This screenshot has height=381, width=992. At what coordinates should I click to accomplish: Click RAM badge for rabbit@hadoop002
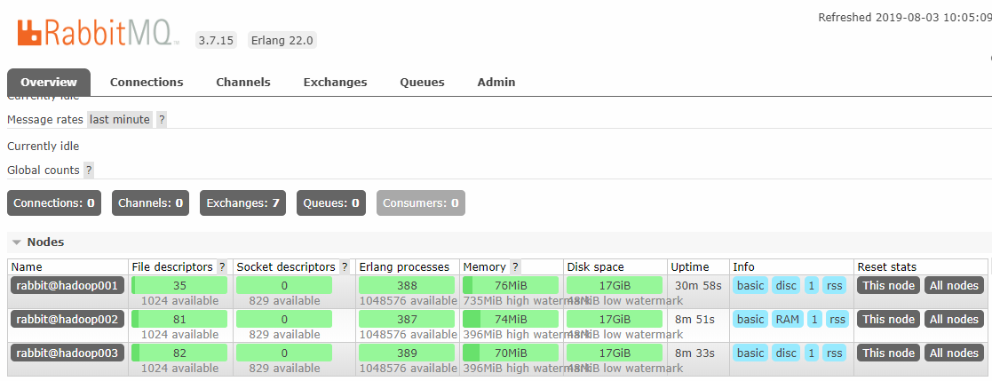(787, 319)
